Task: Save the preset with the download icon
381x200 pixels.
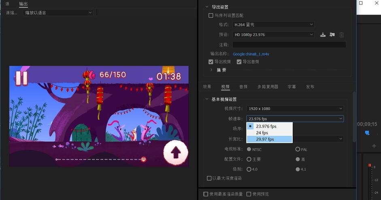Action: [x=323, y=35]
